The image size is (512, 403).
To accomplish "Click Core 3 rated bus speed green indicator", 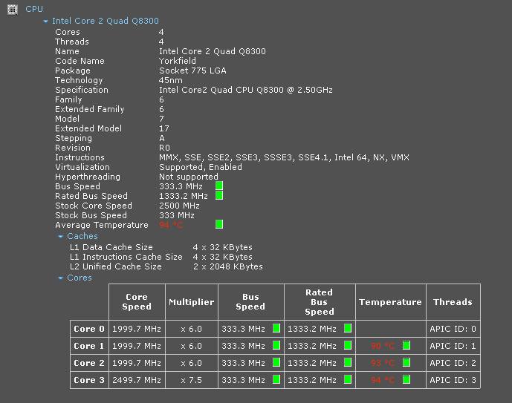I will (348, 379).
